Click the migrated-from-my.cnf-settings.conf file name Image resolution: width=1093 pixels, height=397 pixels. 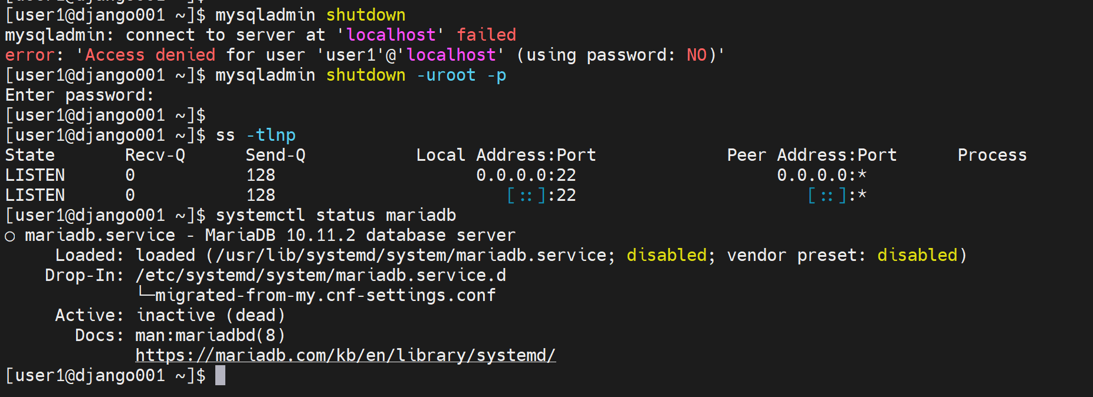tap(325, 296)
